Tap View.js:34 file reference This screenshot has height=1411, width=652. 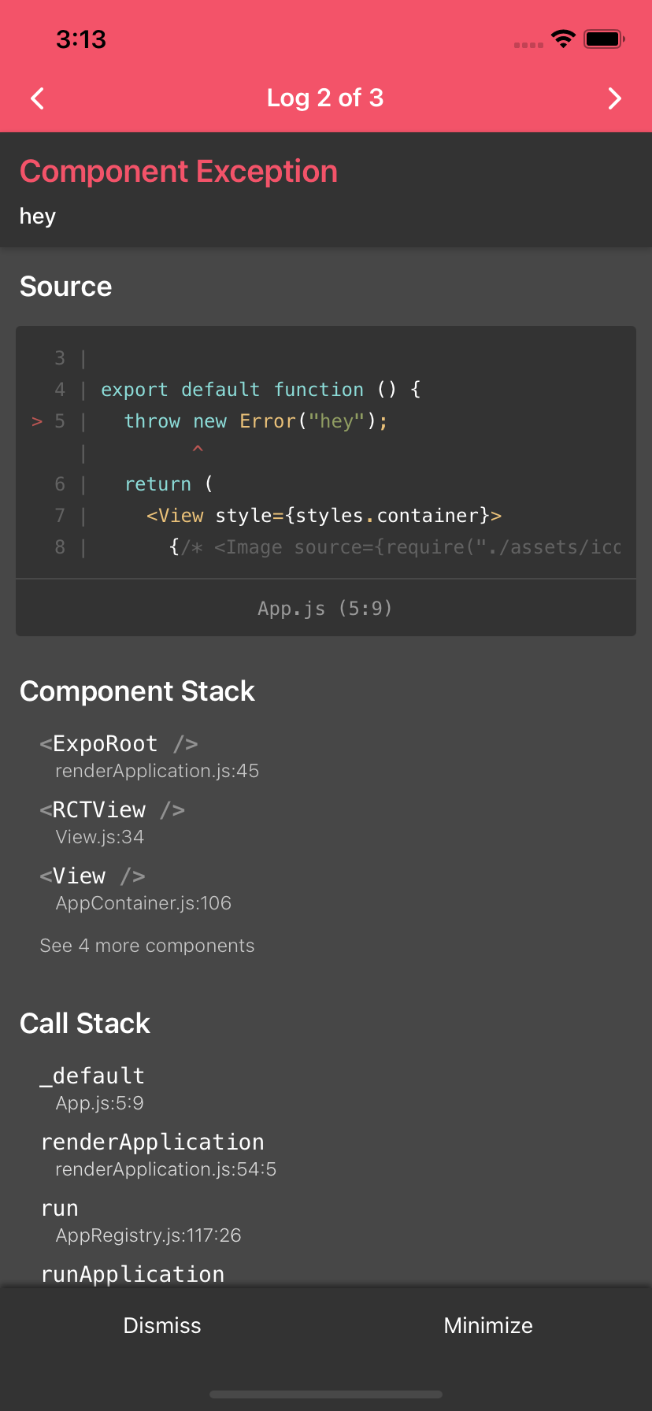pyautogui.click(x=100, y=837)
